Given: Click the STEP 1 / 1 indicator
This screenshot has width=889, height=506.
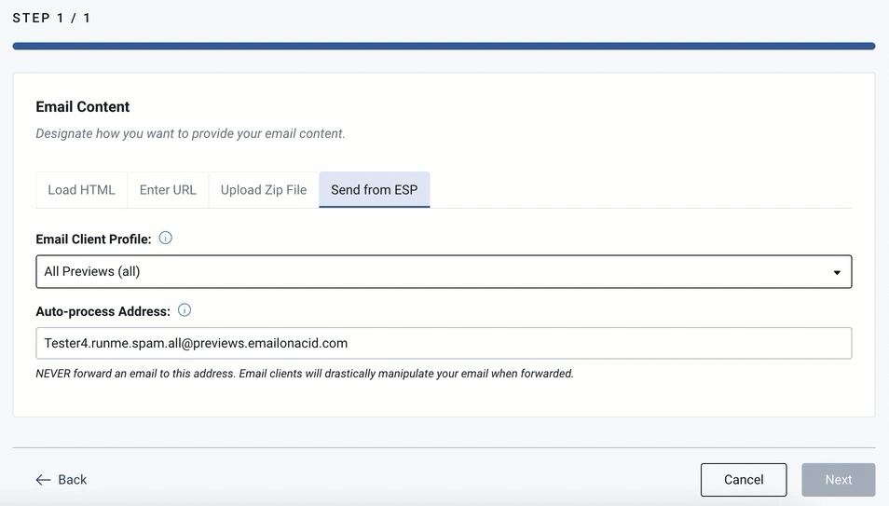Looking at the screenshot, I should [51, 18].
